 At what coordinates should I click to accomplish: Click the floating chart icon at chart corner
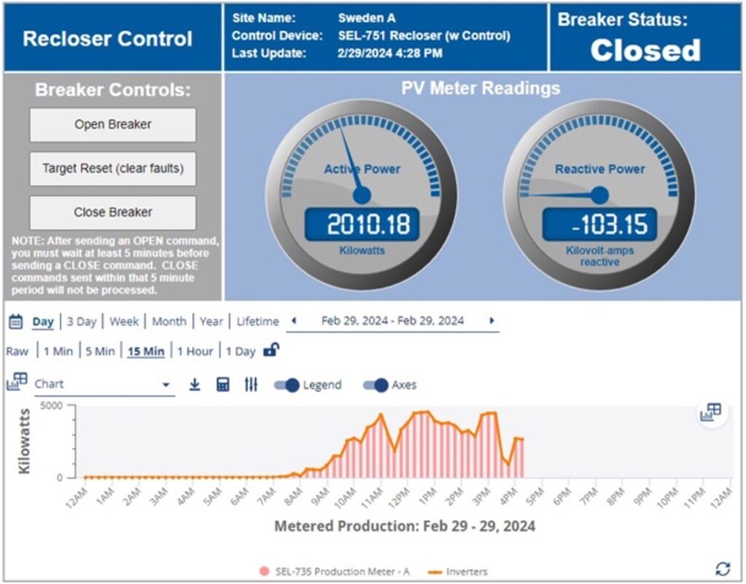(710, 413)
